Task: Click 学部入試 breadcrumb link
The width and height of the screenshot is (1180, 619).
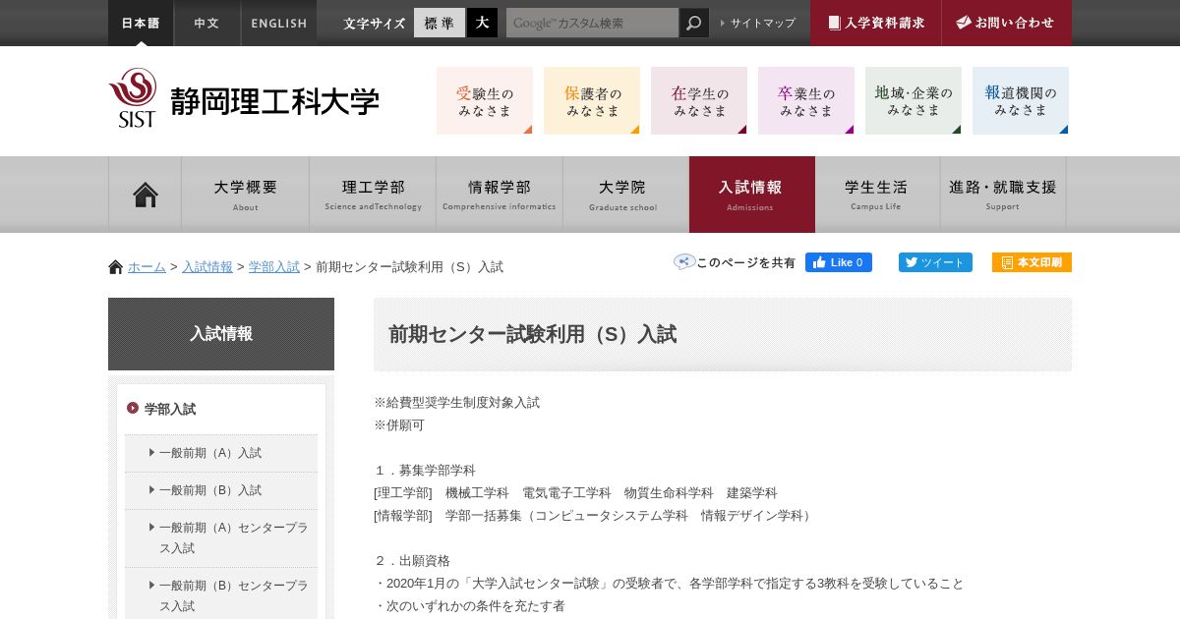Action: 274,267
